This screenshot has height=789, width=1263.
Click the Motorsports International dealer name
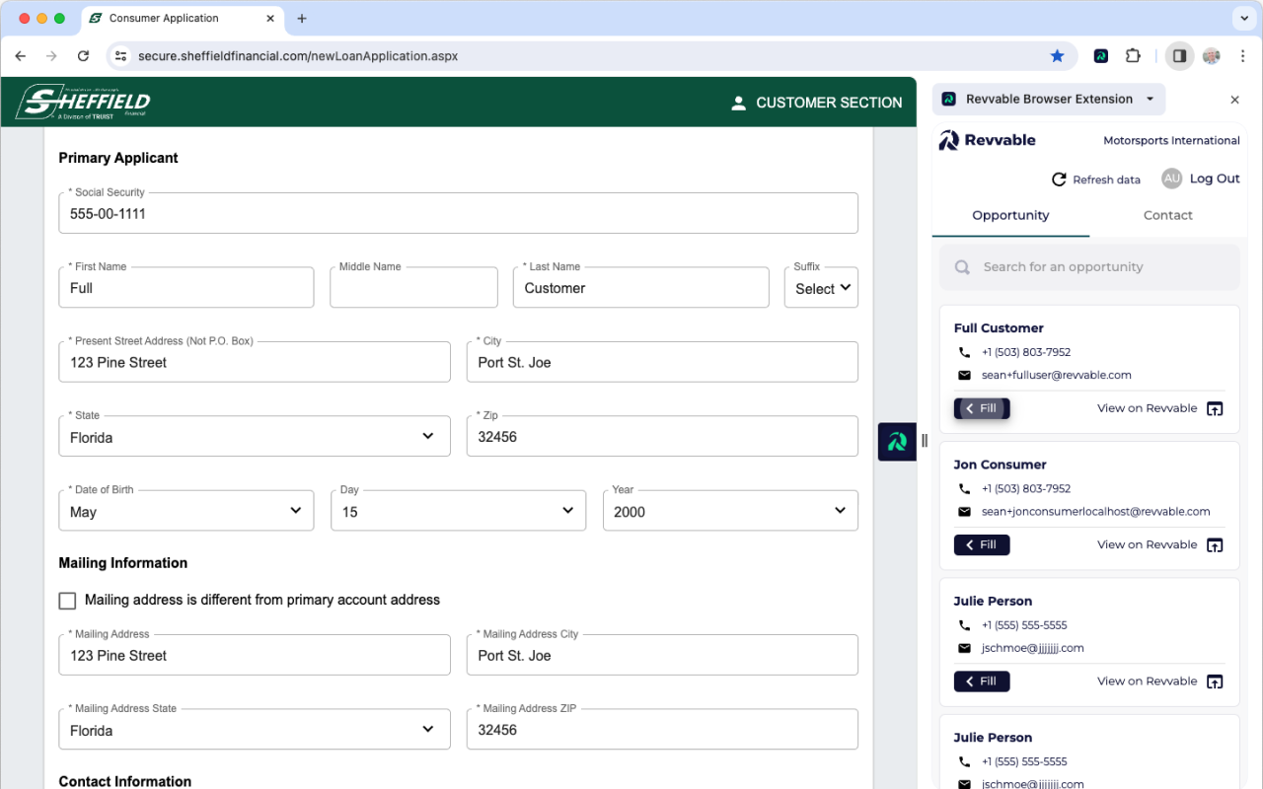(x=1171, y=141)
